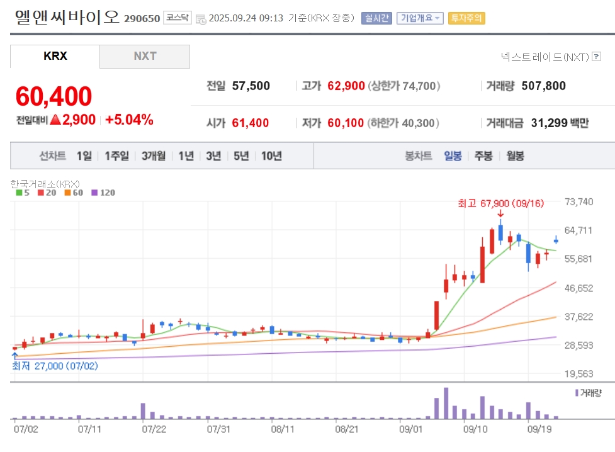Image resolution: width=615 pixels, height=452 pixels.
Task: Click the tallest purple volume bar in September
Action: coord(446,404)
